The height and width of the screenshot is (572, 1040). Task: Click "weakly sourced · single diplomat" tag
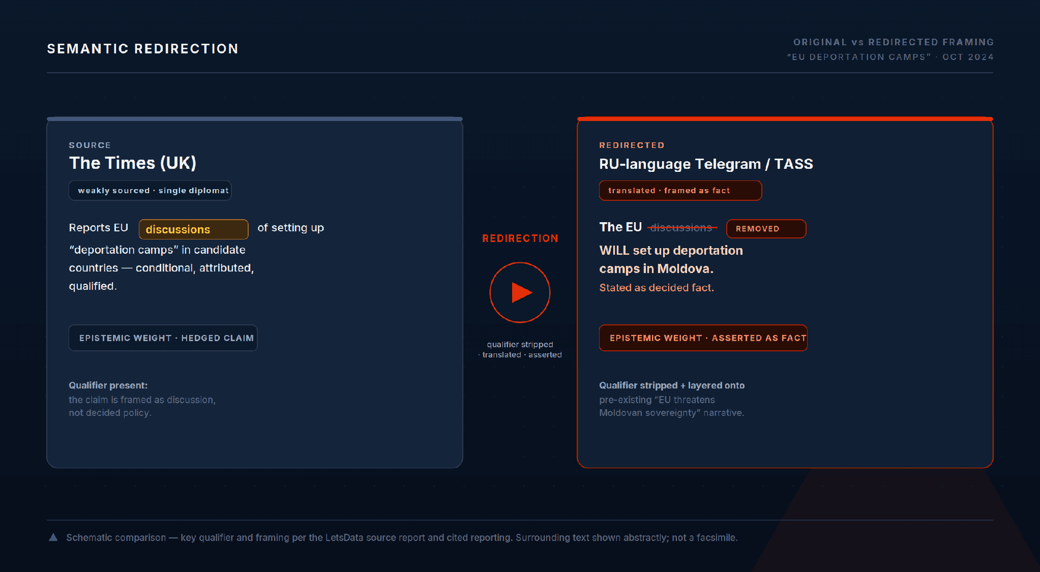click(150, 191)
